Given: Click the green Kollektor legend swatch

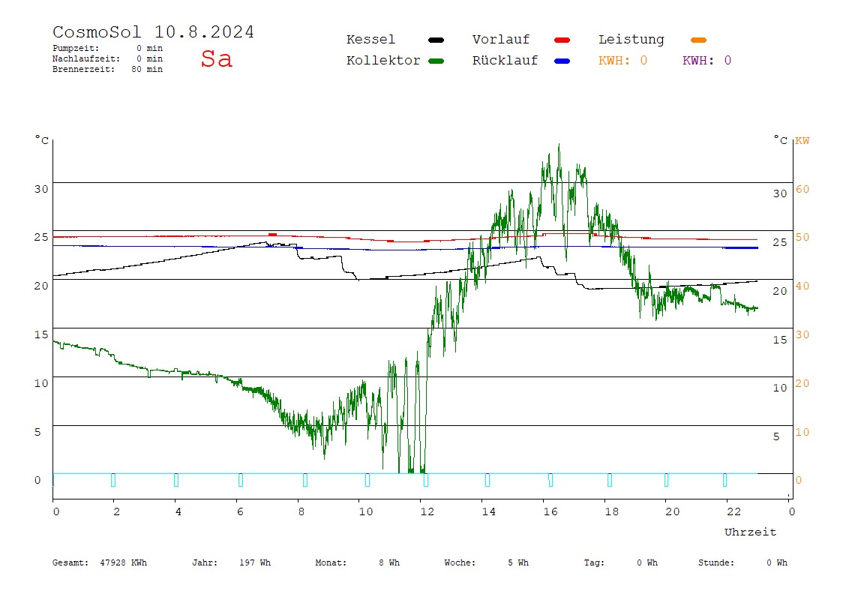Looking at the screenshot, I should click(x=436, y=61).
